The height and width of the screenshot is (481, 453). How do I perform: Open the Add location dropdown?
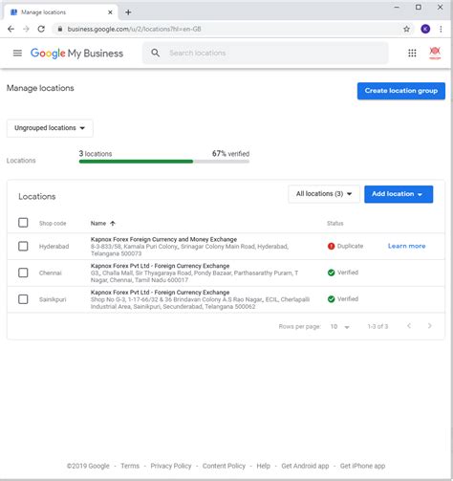tap(399, 194)
